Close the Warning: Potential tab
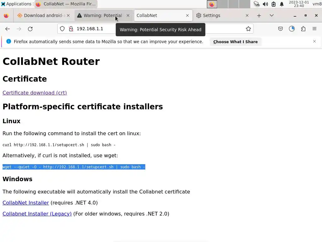The height and width of the screenshot is (242, 322). [128, 15]
